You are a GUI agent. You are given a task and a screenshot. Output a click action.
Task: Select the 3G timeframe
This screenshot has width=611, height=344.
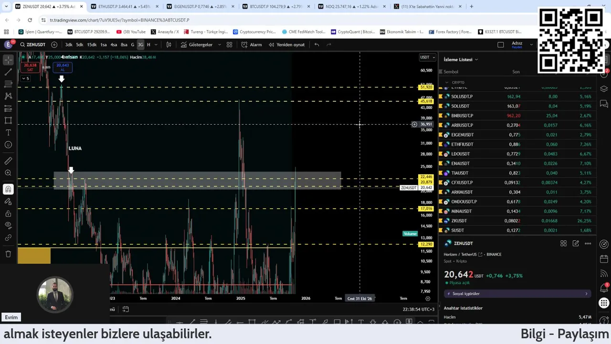[140, 44]
